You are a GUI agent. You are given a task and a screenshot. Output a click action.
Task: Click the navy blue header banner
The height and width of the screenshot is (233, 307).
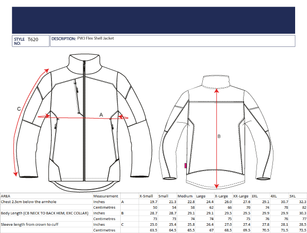pyautogui.click(x=154, y=20)
